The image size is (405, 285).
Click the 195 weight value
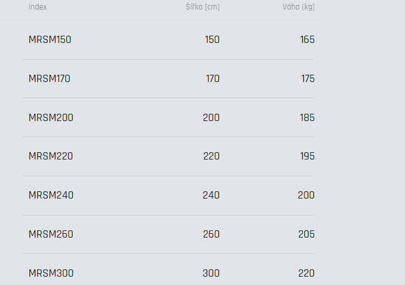(307, 156)
